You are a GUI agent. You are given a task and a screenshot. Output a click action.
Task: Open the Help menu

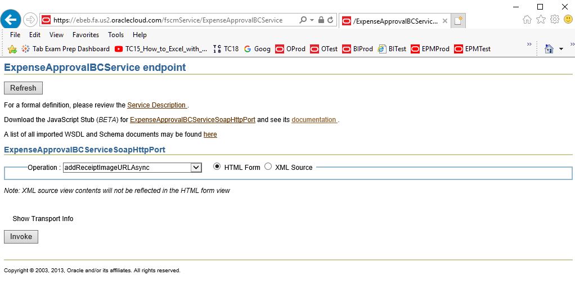140,35
